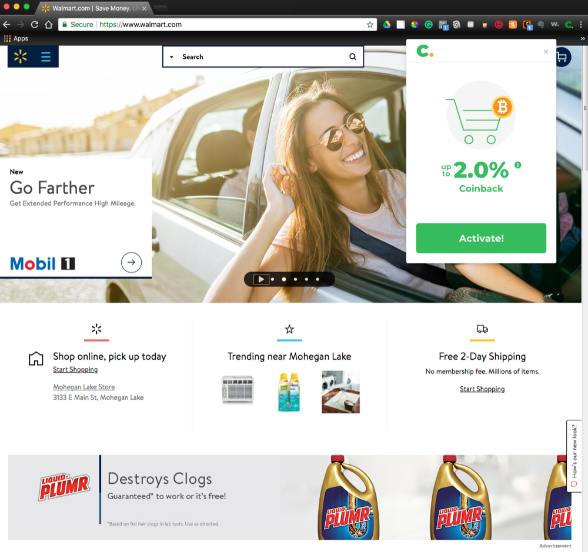This screenshot has height=552, width=588.
Task: Bookmark page with star icon
Action: click(370, 25)
